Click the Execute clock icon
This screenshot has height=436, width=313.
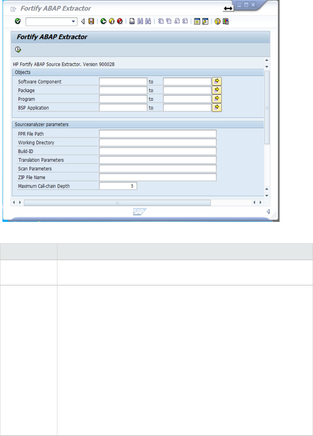tap(18, 50)
